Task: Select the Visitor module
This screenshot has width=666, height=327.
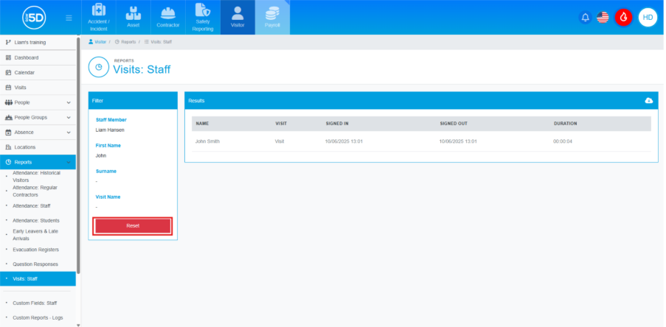Action: pyautogui.click(x=237, y=18)
